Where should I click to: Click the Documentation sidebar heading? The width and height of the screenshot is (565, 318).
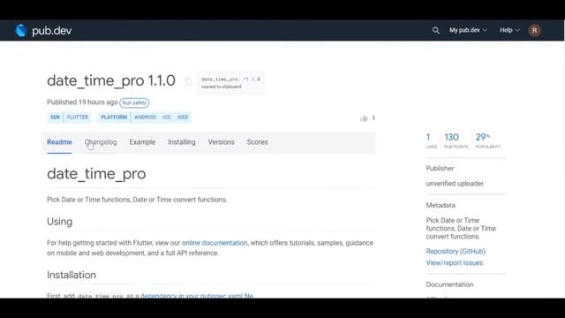449,284
